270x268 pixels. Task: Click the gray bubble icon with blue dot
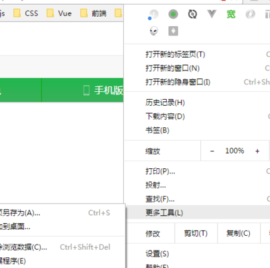(x=153, y=15)
